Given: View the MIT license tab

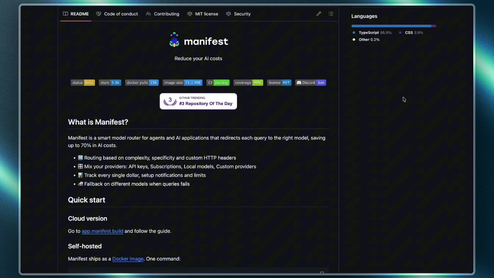Looking at the screenshot, I should coord(203,14).
